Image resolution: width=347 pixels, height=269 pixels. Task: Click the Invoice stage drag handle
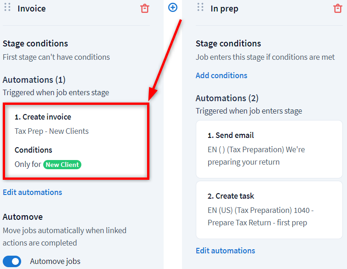point(7,8)
